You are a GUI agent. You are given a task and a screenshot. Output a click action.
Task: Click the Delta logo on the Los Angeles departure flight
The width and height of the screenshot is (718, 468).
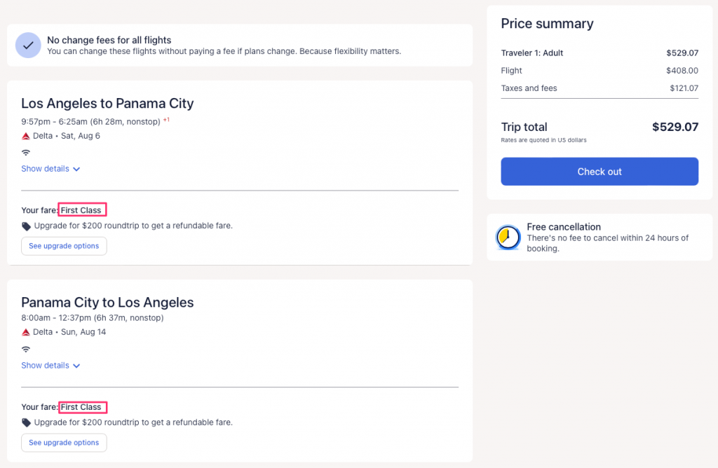26,136
